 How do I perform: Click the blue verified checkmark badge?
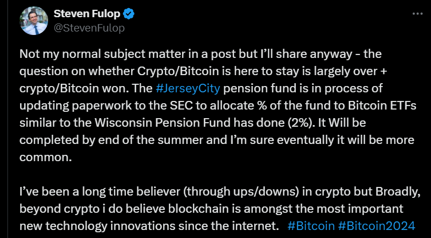(x=128, y=14)
